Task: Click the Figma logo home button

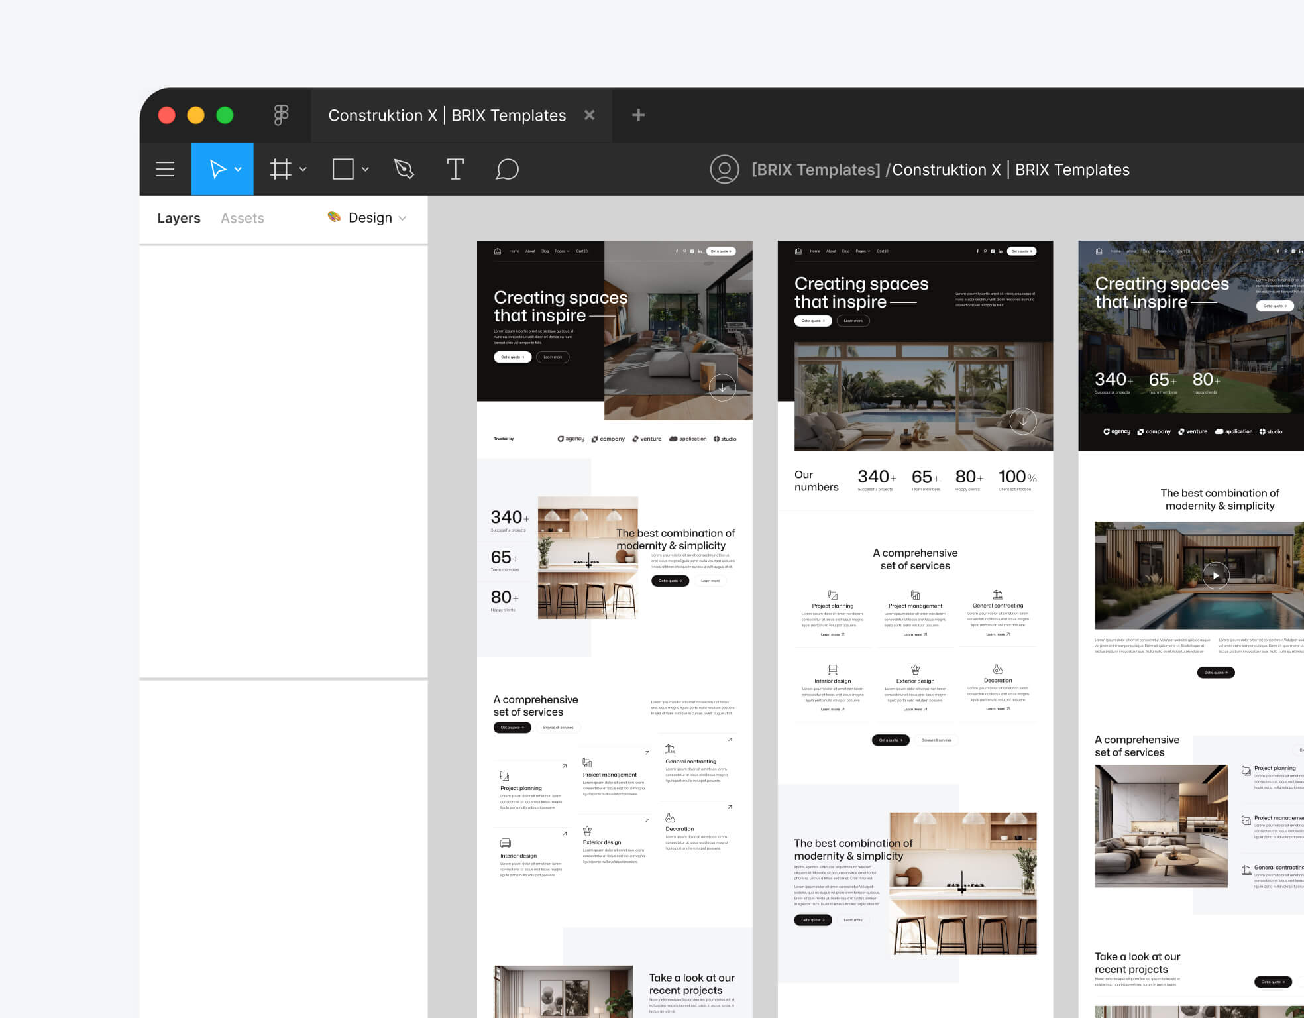Action: click(281, 115)
